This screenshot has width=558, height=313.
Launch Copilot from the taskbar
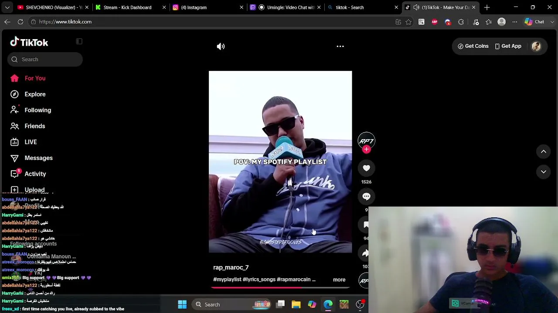312,304
